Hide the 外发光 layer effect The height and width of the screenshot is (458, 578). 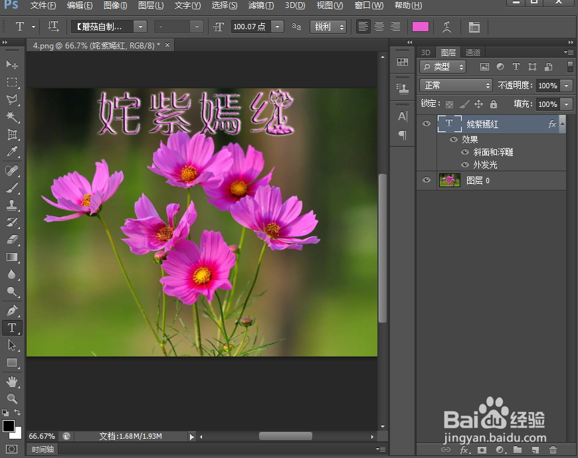click(x=465, y=165)
